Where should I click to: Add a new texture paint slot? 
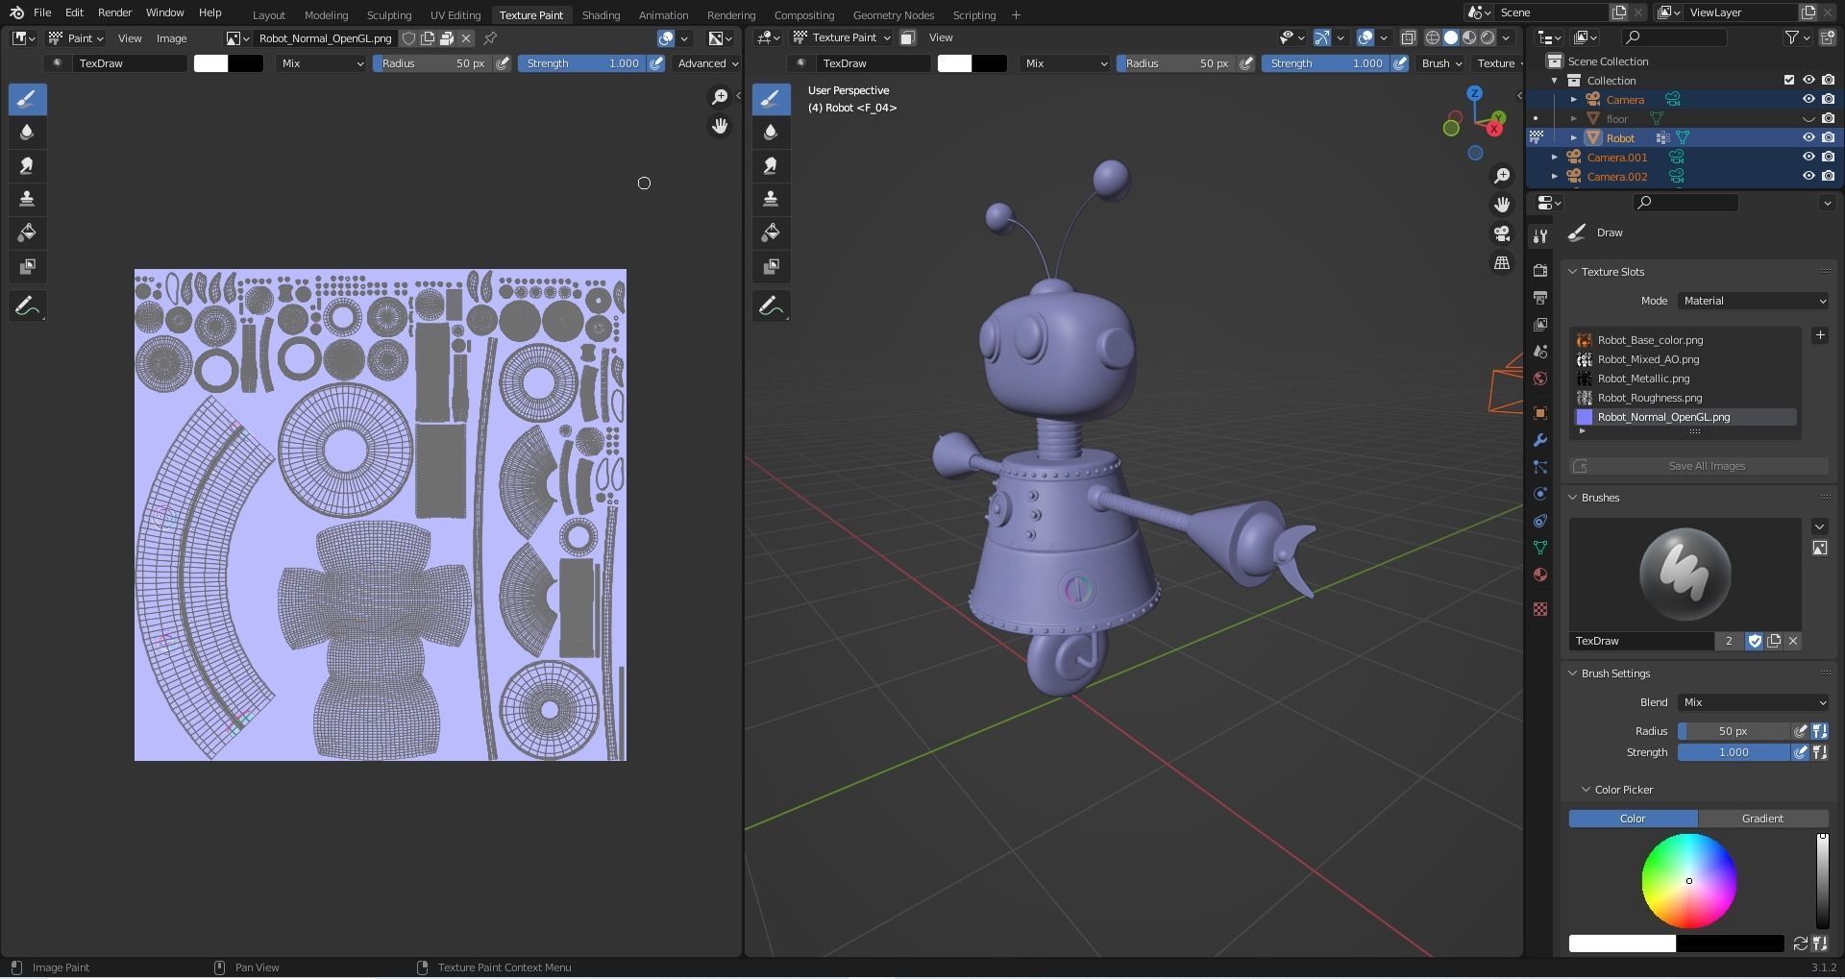tap(1820, 335)
